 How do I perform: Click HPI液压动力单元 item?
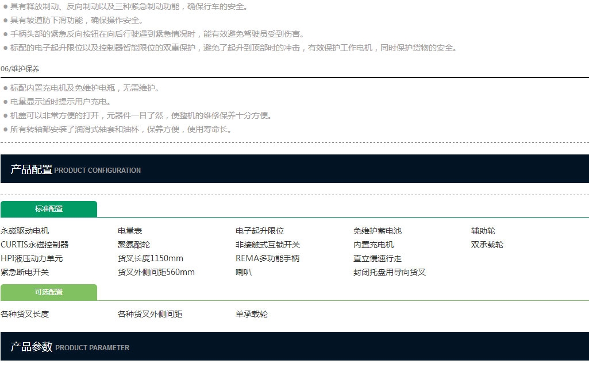(32, 258)
